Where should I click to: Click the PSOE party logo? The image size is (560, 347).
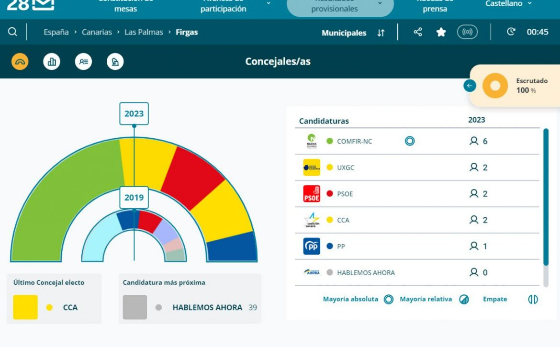tap(312, 194)
